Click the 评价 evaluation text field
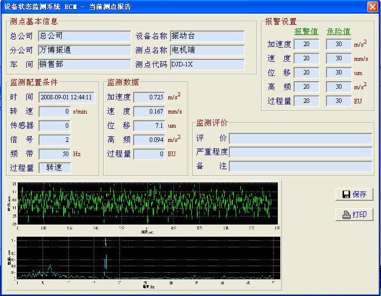 (300, 139)
